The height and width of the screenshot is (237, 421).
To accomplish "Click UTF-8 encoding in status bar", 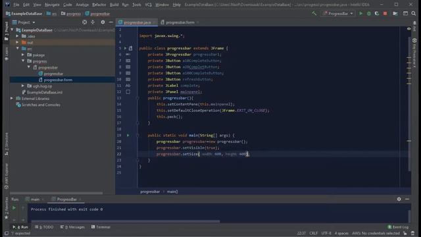I will coord(326,233).
